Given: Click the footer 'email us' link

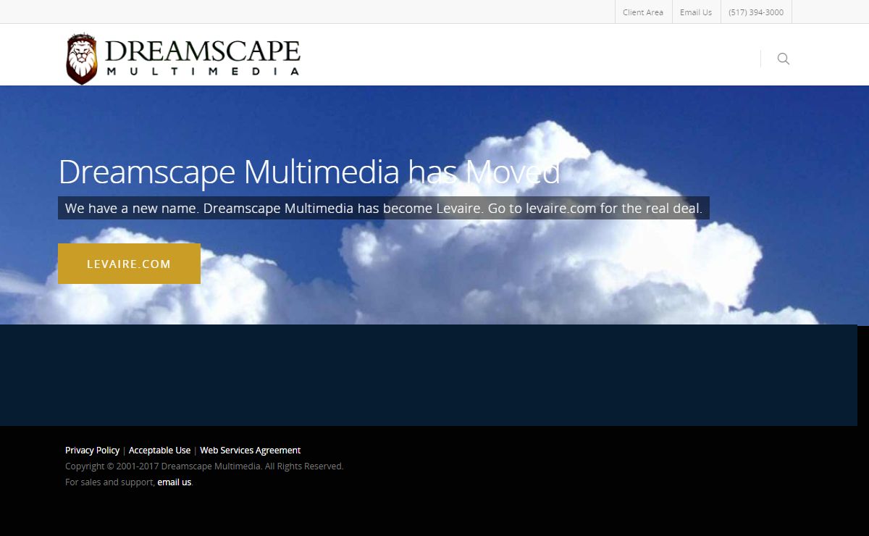Looking at the screenshot, I should pos(175,482).
